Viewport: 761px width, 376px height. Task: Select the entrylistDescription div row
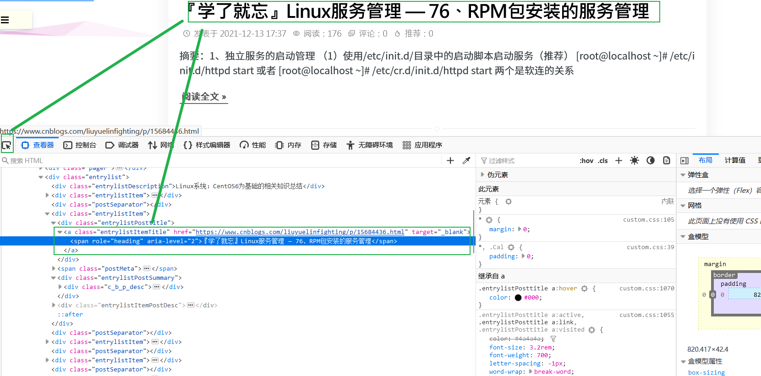[188, 186]
